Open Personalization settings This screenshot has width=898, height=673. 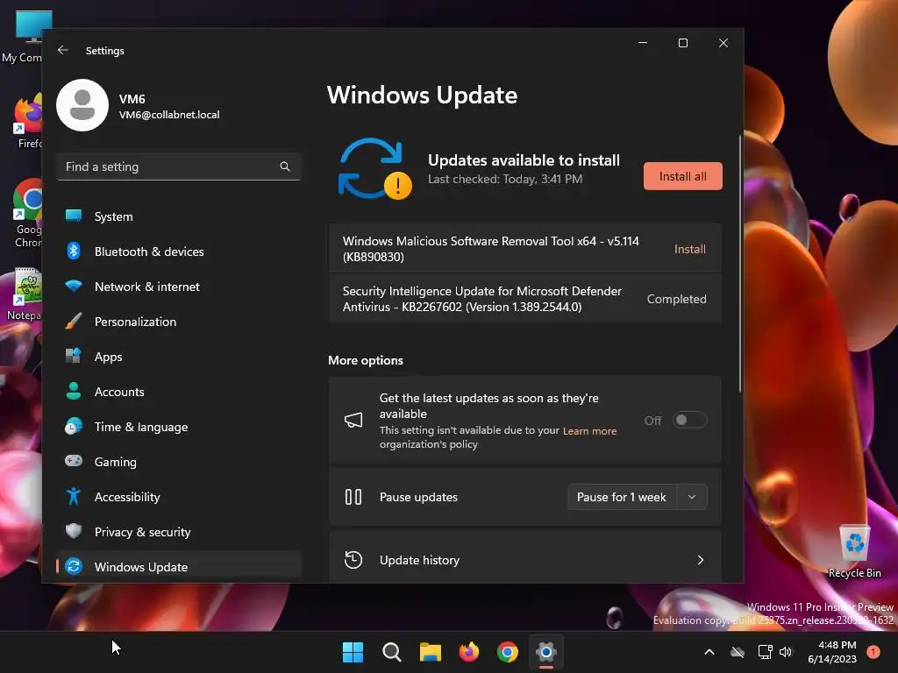coord(179,322)
